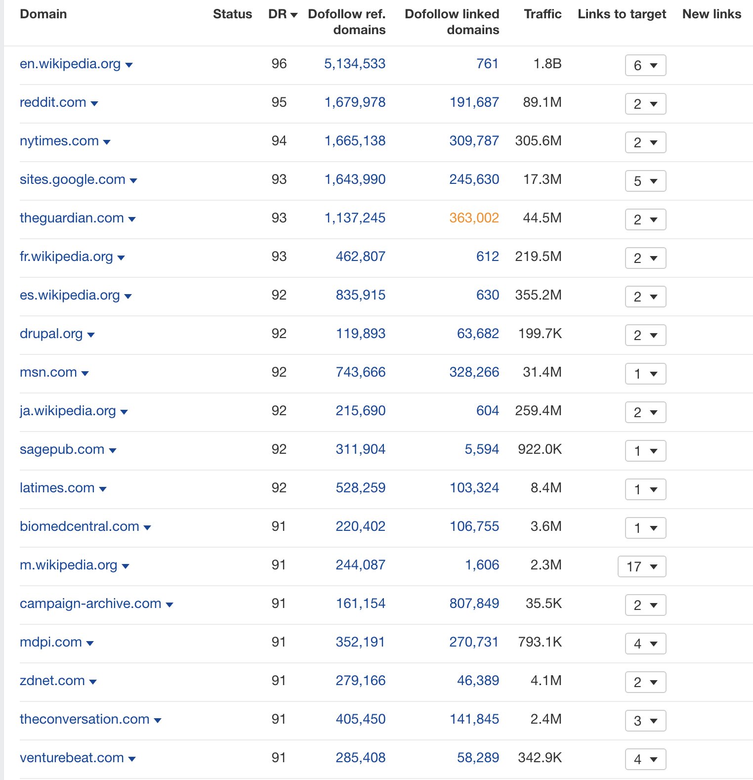This screenshot has width=753, height=780.
Task: Click the Domain column header
Action: (43, 14)
